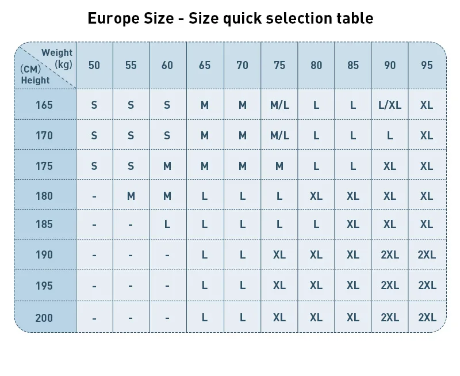
Task: Click M/L cell in the 165 row
Action: pyautogui.click(x=279, y=105)
